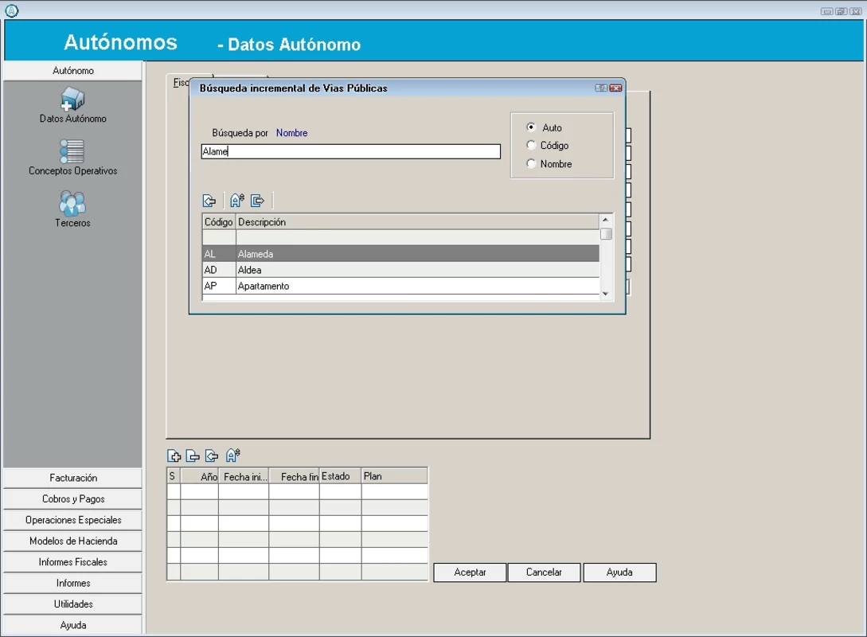This screenshot has width=867, height=637.
Task: Open the Datos Autónomo sidebar icon
Action: tap(72, 99)
